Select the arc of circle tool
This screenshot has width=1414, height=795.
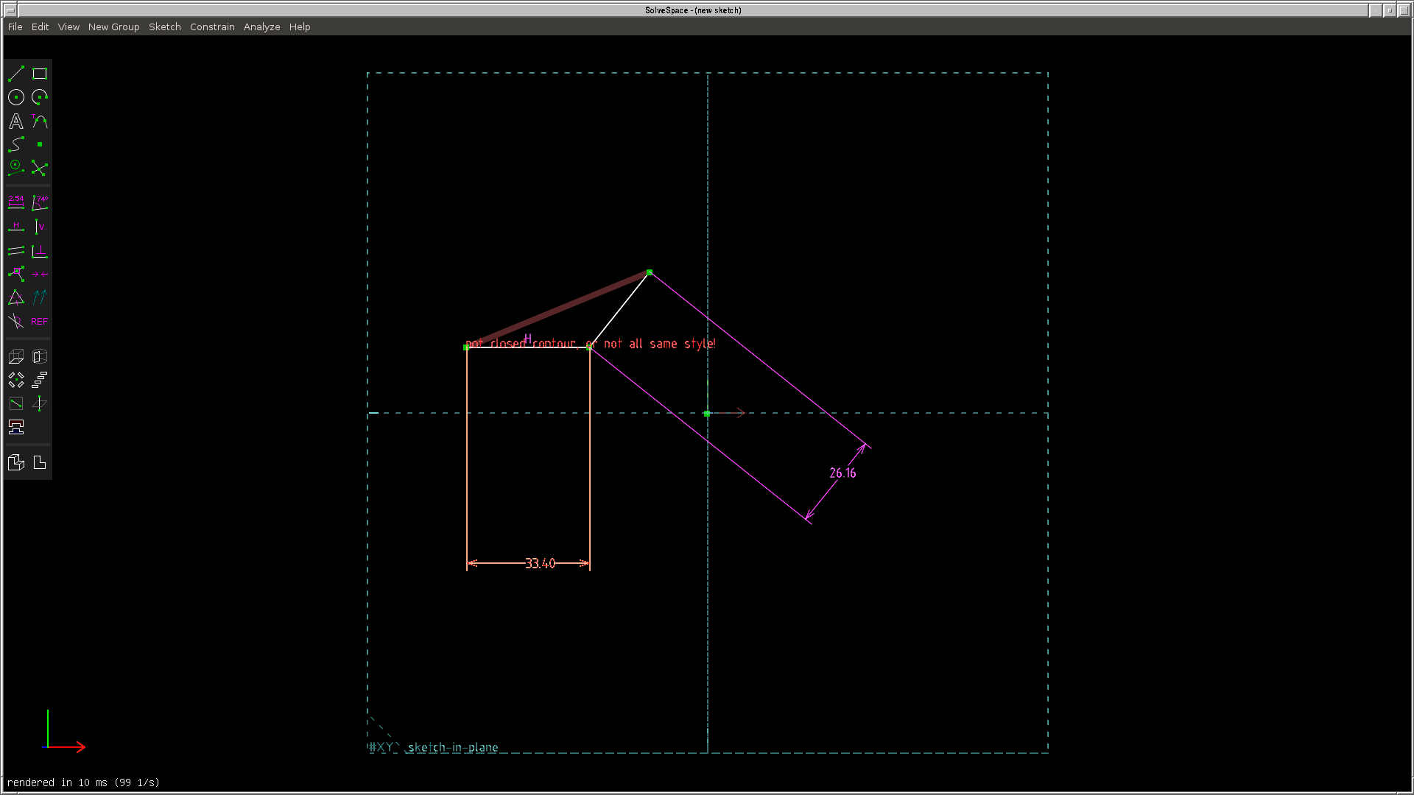click(x=40, y=97)
